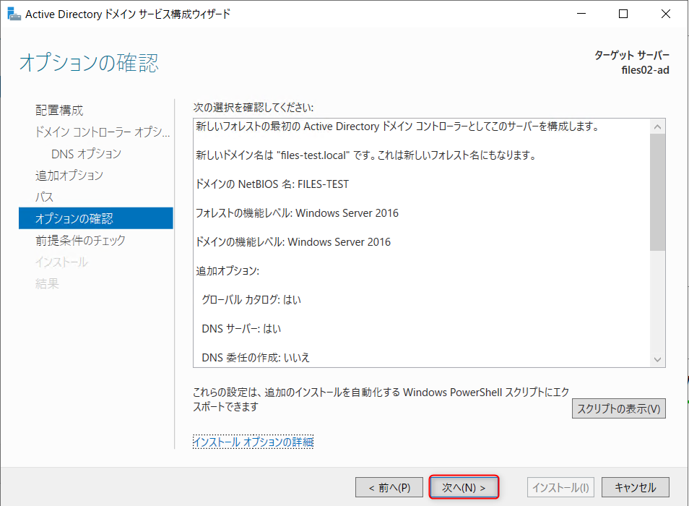Click the キャンセル button
689x506 pixels.
pos(635,486)
